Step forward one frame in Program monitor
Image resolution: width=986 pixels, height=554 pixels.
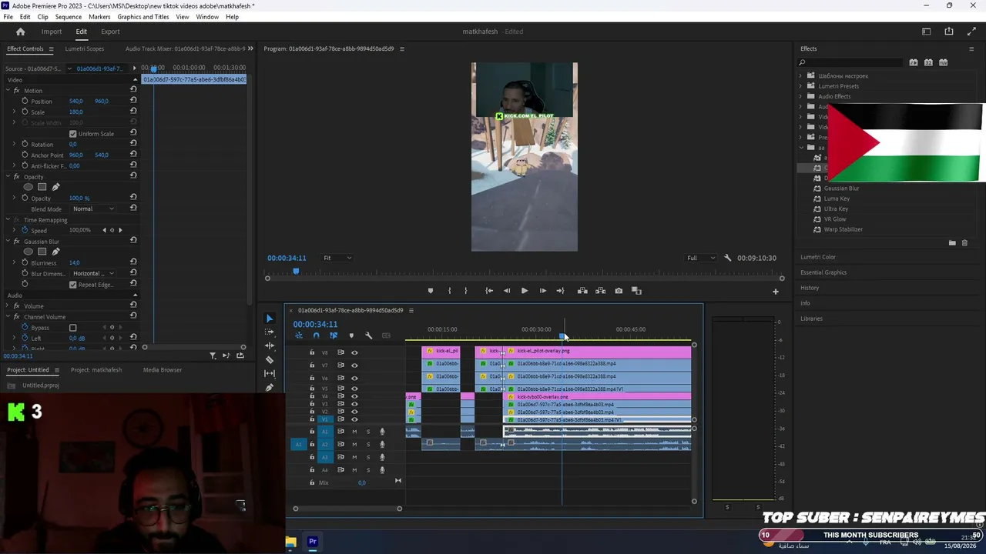pos(542,291)
